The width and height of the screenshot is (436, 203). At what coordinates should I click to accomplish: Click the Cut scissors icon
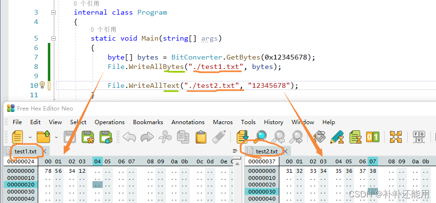point(165,137)
